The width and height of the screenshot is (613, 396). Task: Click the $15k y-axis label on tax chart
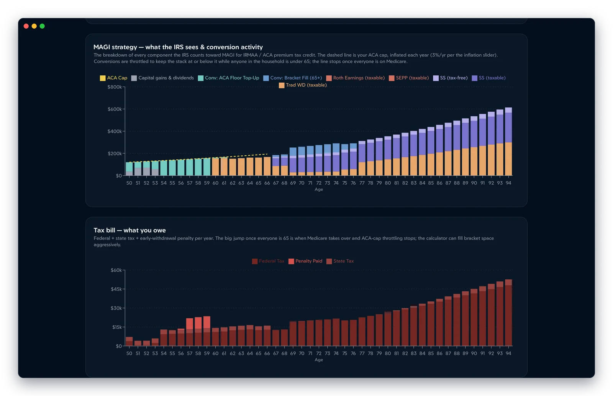tap(117, 328)
